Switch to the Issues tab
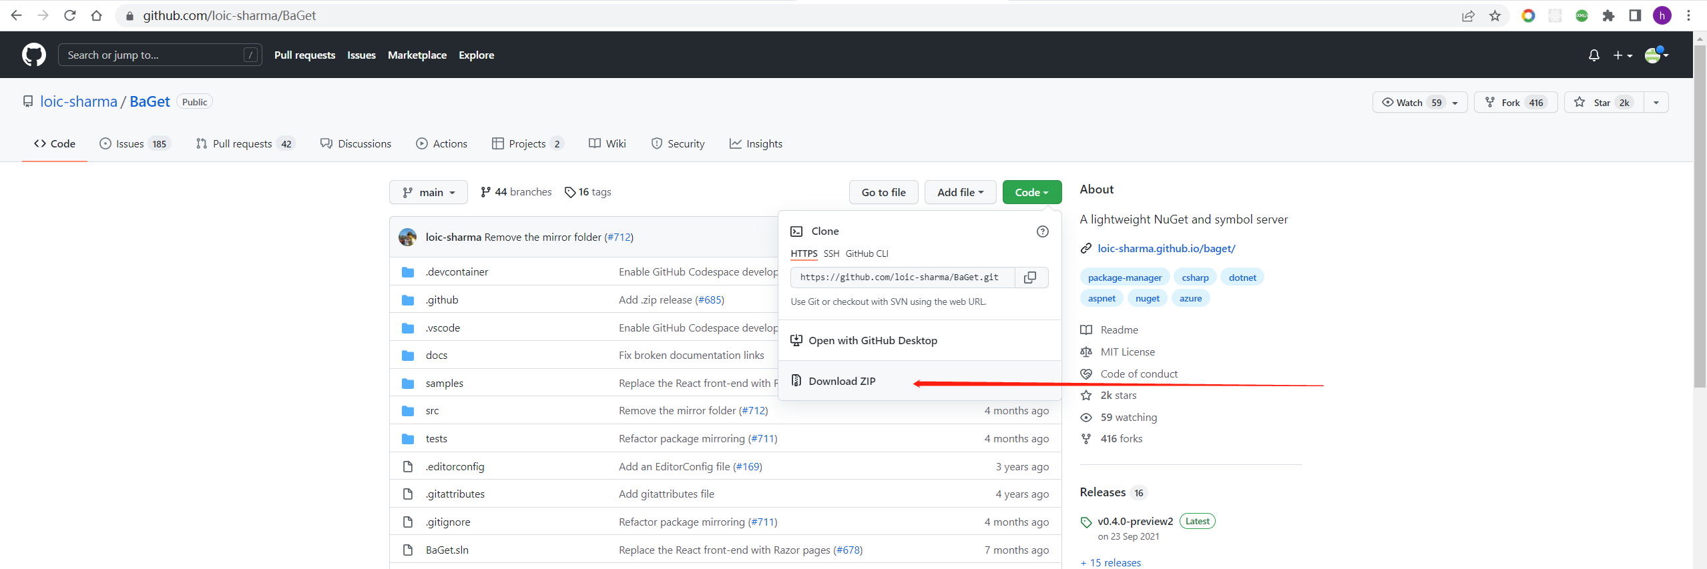Viewport: 1707px width, 569px height. [135, 143]
